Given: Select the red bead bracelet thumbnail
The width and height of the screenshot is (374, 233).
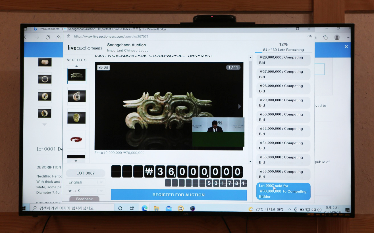Looking at the screenshot, I should (x=76, y=139).
